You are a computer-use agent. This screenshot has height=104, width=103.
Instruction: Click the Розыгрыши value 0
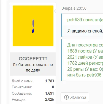coord(53,87)
